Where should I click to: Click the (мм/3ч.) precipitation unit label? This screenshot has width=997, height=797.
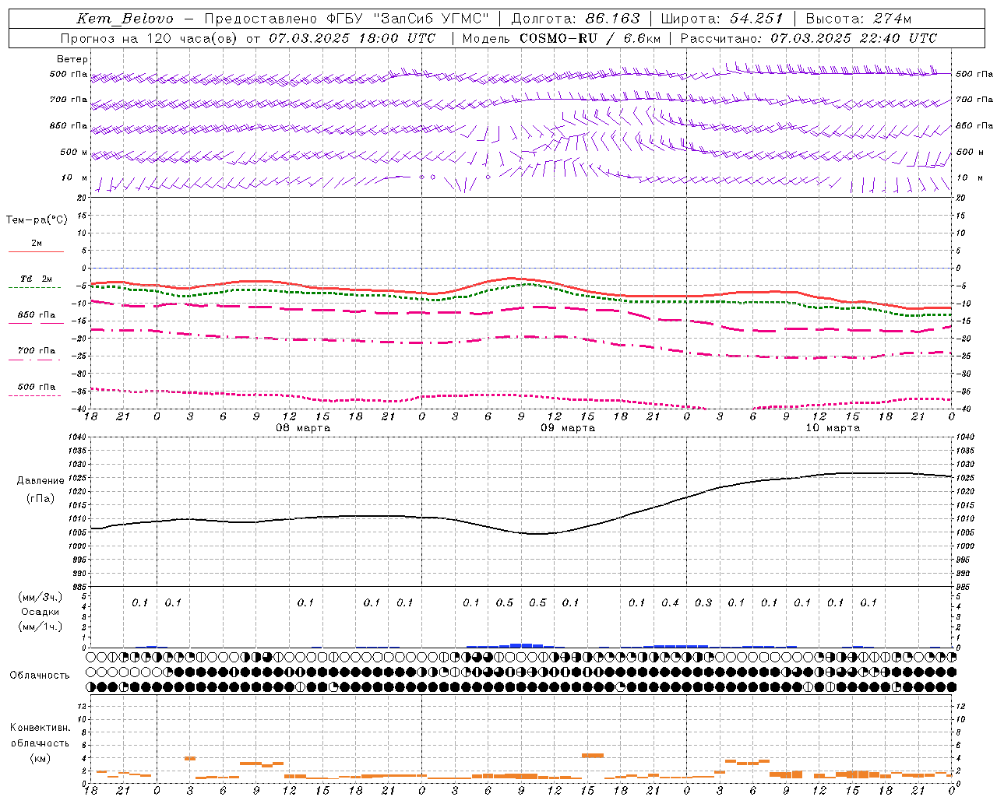(x=41, y=597)
